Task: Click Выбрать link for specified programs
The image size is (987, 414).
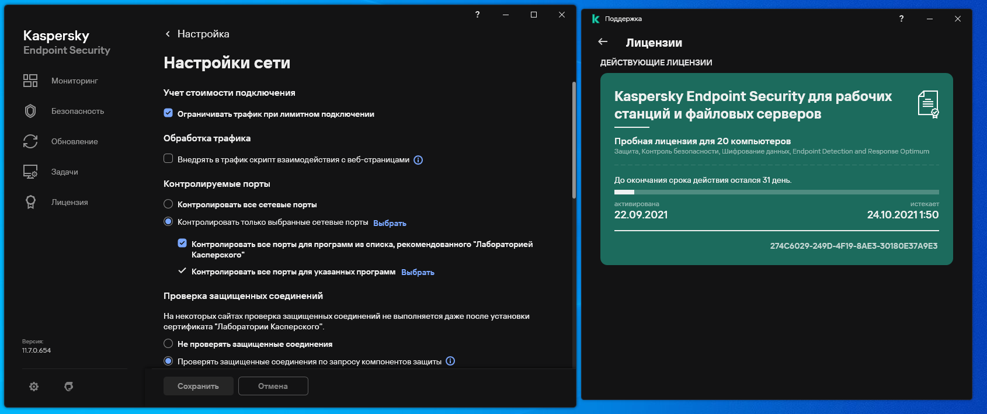Action: coord(418,272)
